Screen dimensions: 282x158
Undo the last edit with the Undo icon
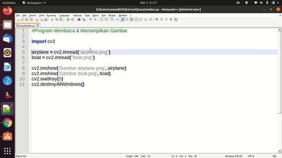[67, 19]
